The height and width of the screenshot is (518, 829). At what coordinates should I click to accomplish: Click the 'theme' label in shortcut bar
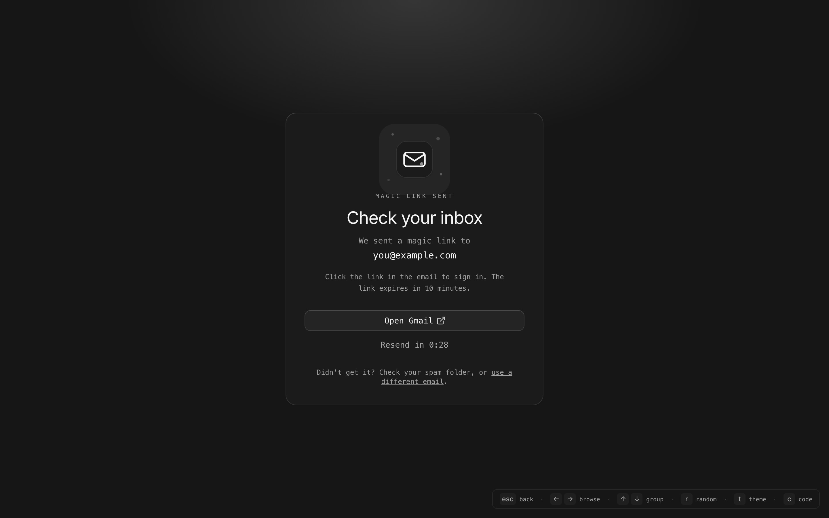pyautogui.click(x=757, y=500)
